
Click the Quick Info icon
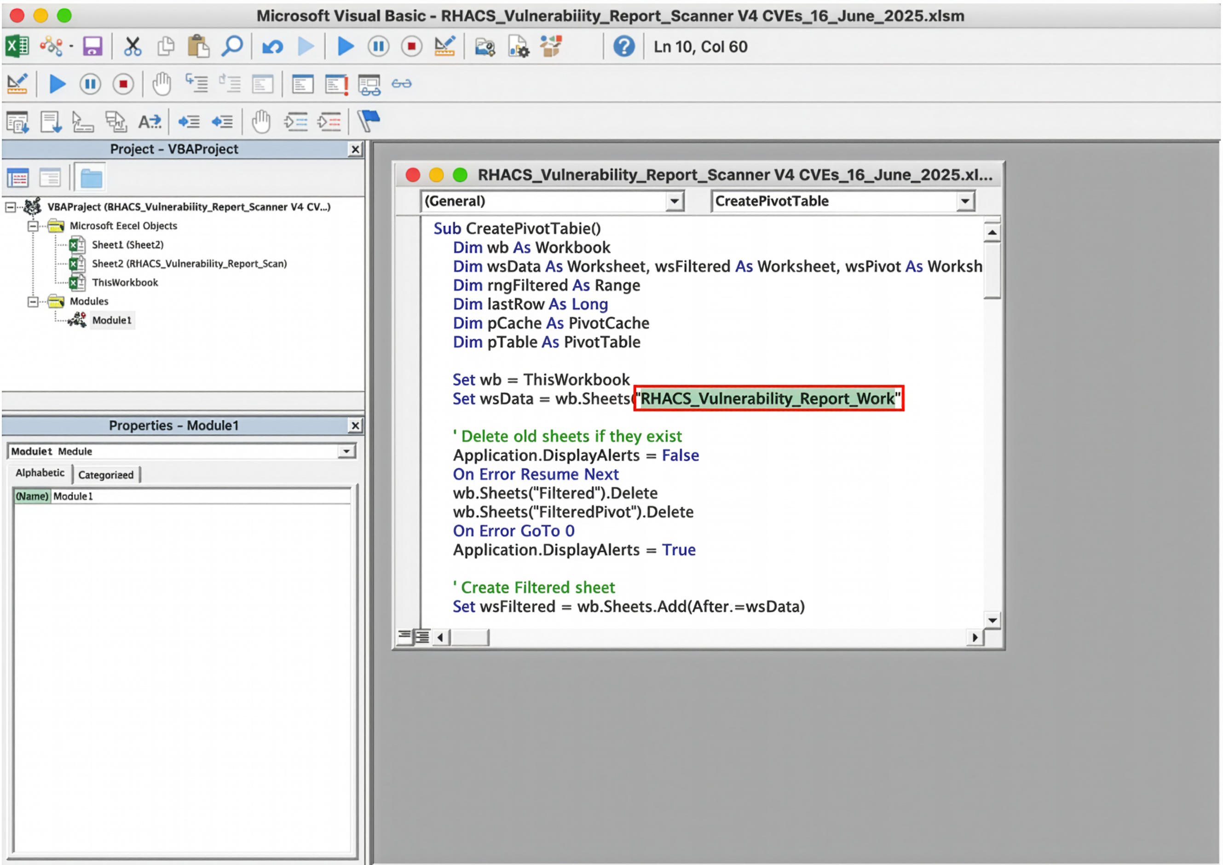[x=82, y=122]
